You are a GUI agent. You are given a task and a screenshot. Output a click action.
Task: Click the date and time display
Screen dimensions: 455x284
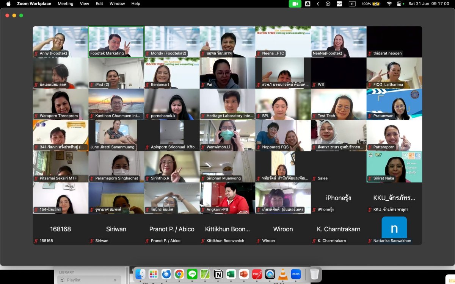(428, 4)
